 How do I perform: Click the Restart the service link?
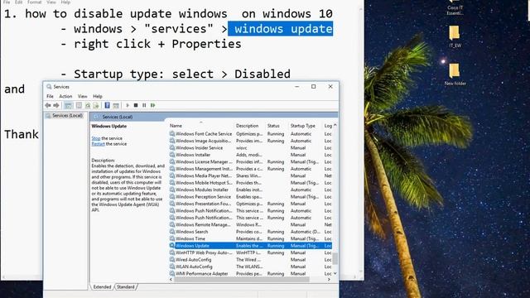[98, 144]
